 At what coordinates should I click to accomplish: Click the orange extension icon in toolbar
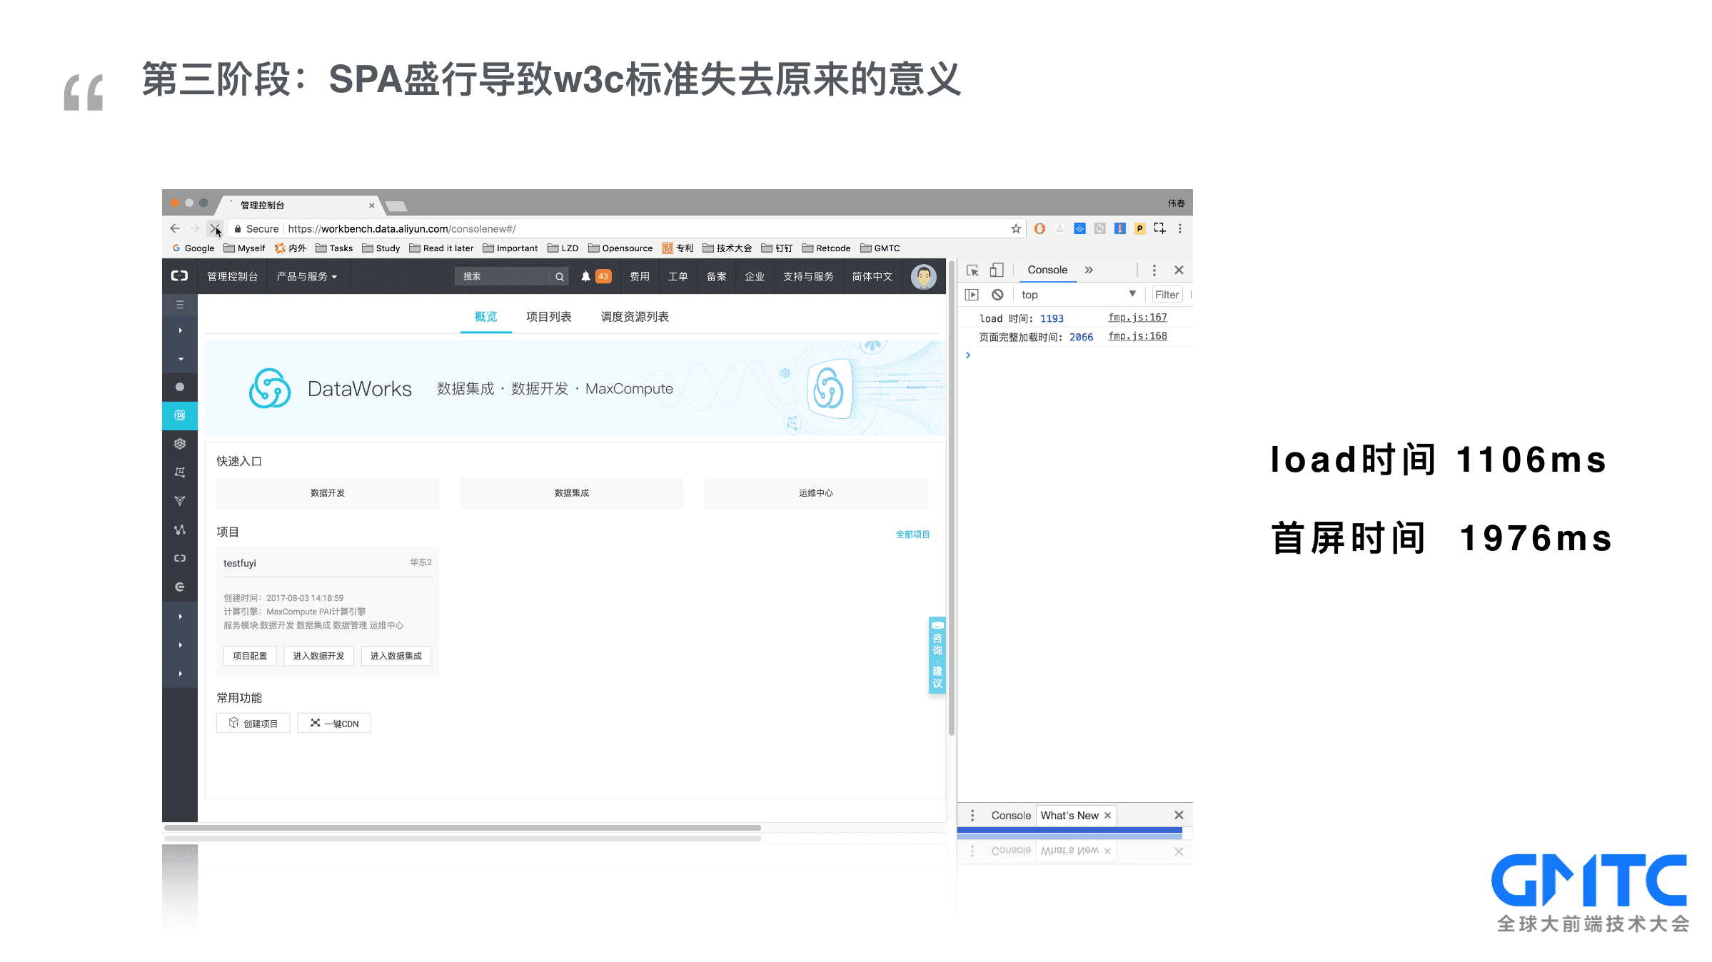[x=1039, y=228]
